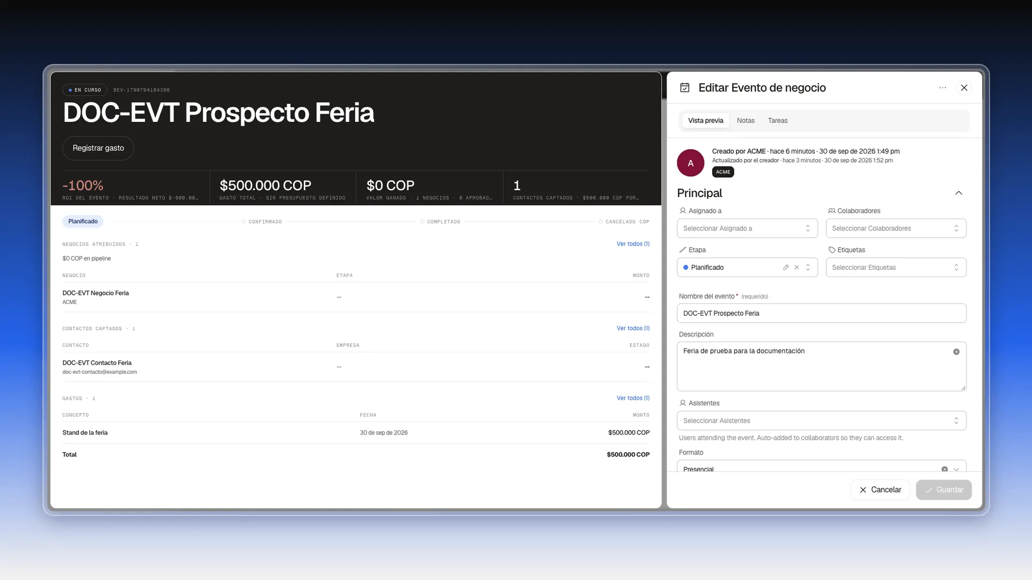Open the three-dots more options menu
The height and width of the screenshot is (580, 1032).
943,88
